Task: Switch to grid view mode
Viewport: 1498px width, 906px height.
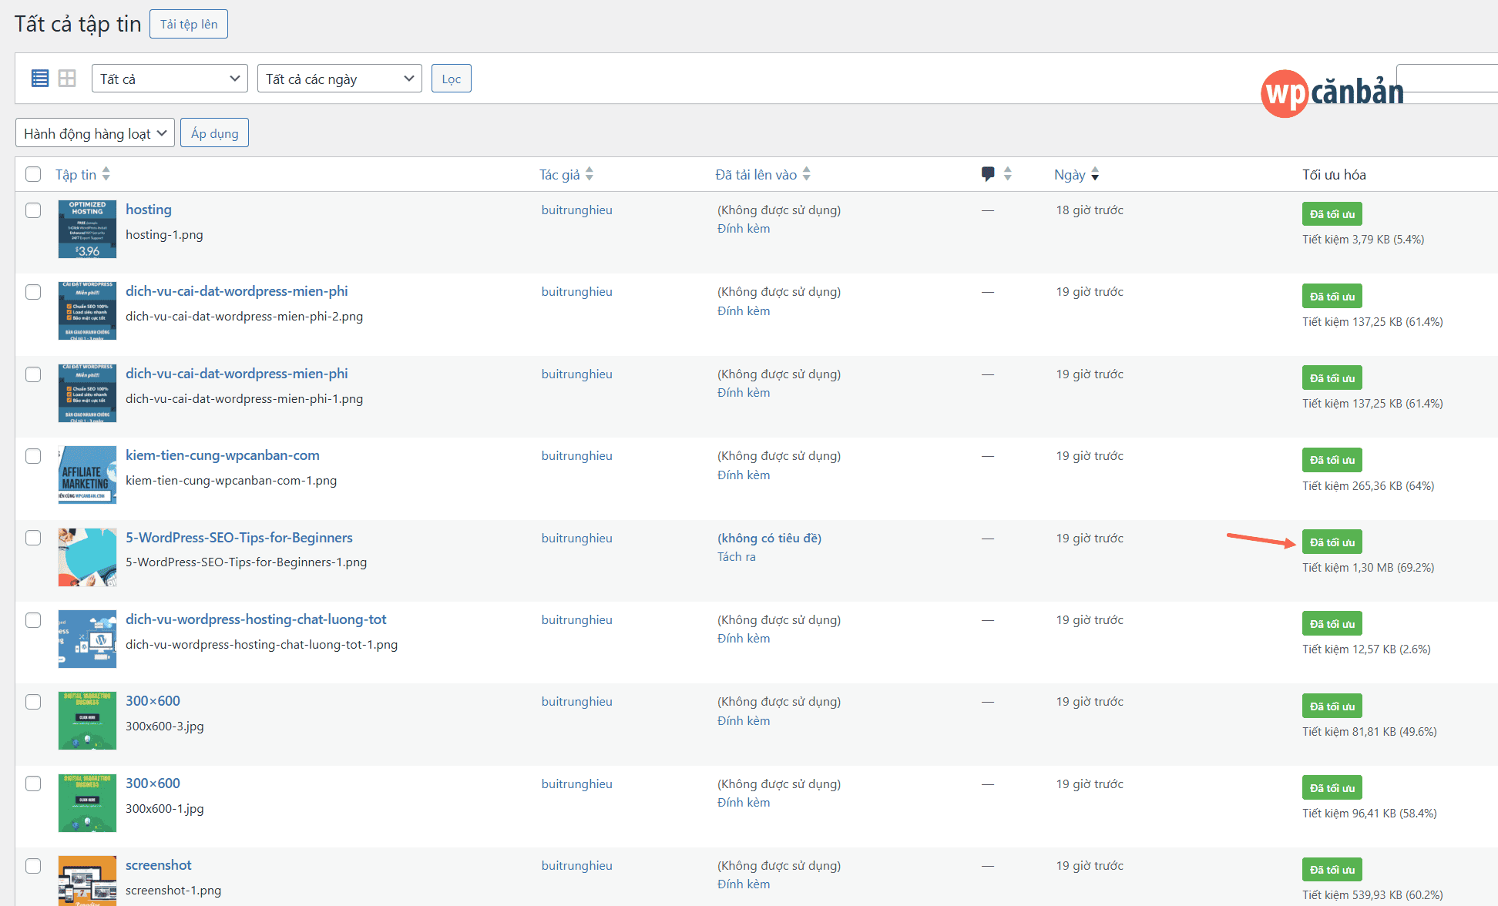Action: point(67,79)
